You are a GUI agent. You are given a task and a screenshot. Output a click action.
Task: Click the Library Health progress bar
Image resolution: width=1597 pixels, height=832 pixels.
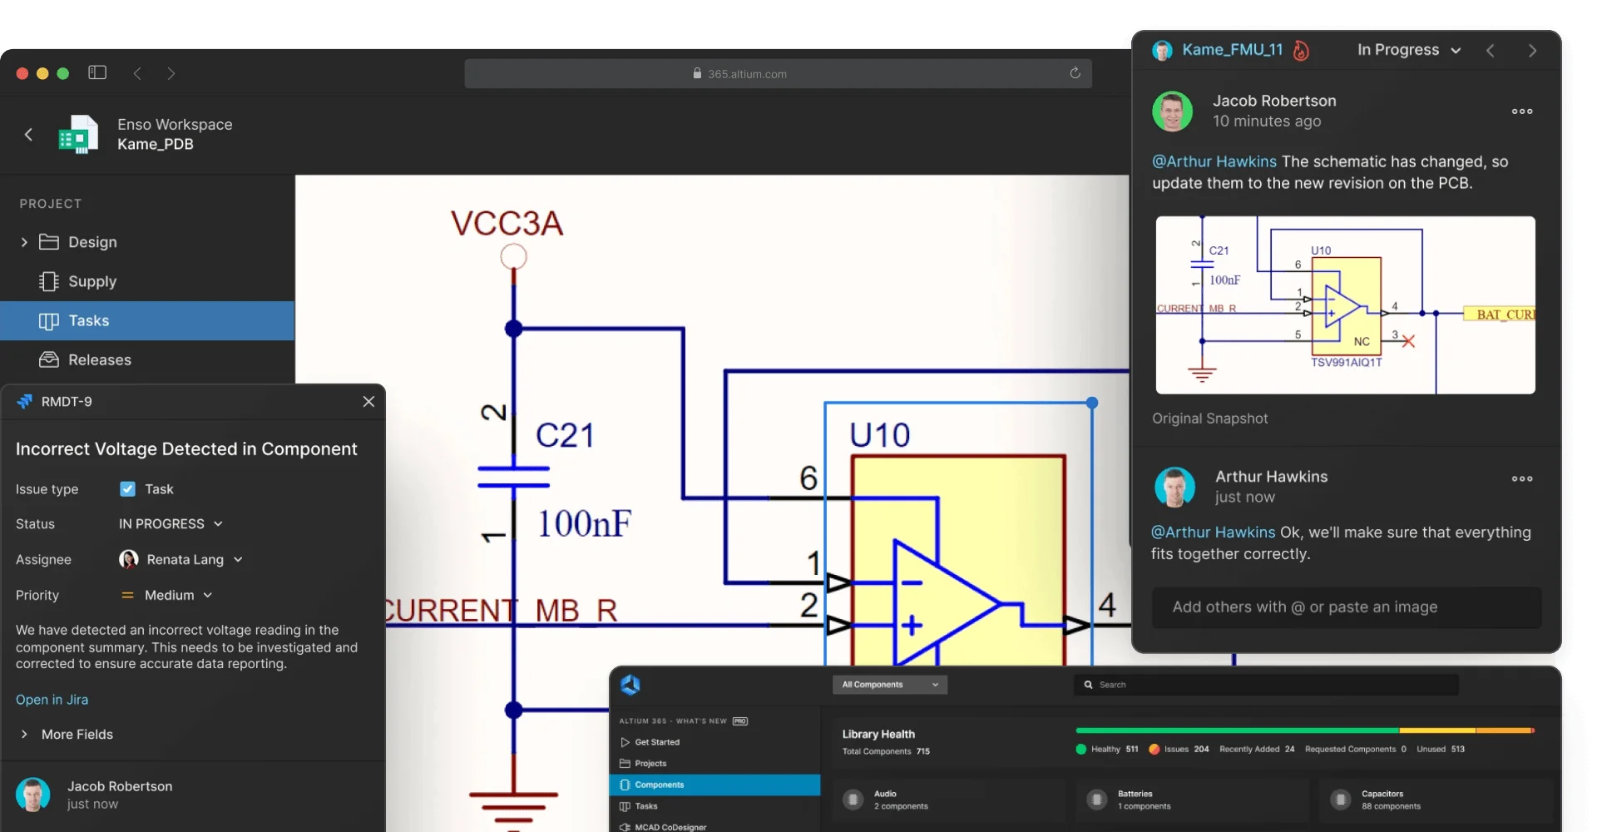1304,730
